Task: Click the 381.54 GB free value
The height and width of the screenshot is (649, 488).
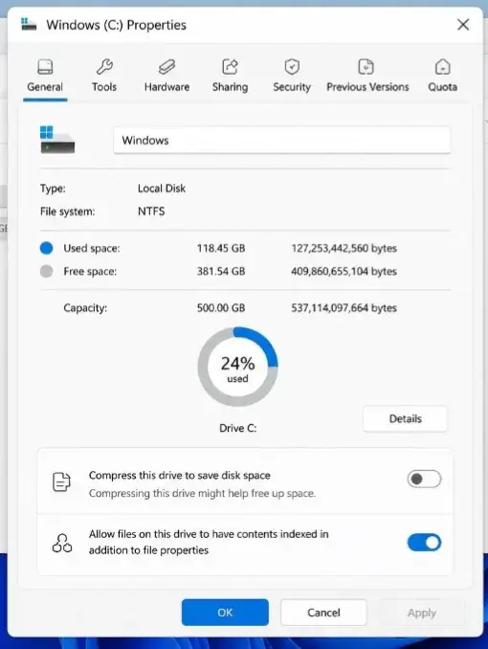Action: tap(221, 271)
